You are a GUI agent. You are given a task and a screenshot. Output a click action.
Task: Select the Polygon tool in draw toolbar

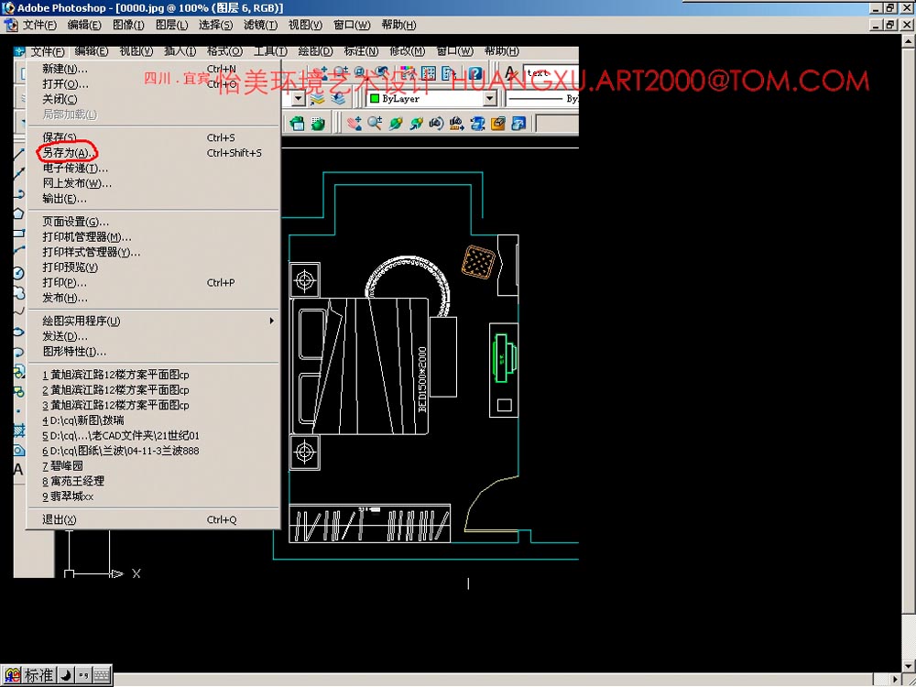point(19,213)
